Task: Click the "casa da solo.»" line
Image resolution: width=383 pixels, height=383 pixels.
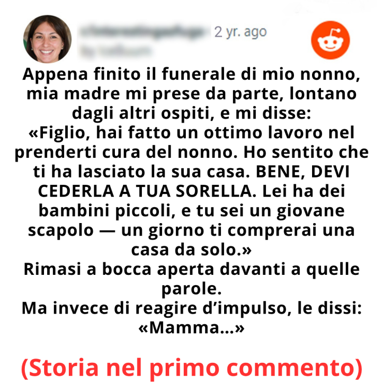Action: click(192, 250)
